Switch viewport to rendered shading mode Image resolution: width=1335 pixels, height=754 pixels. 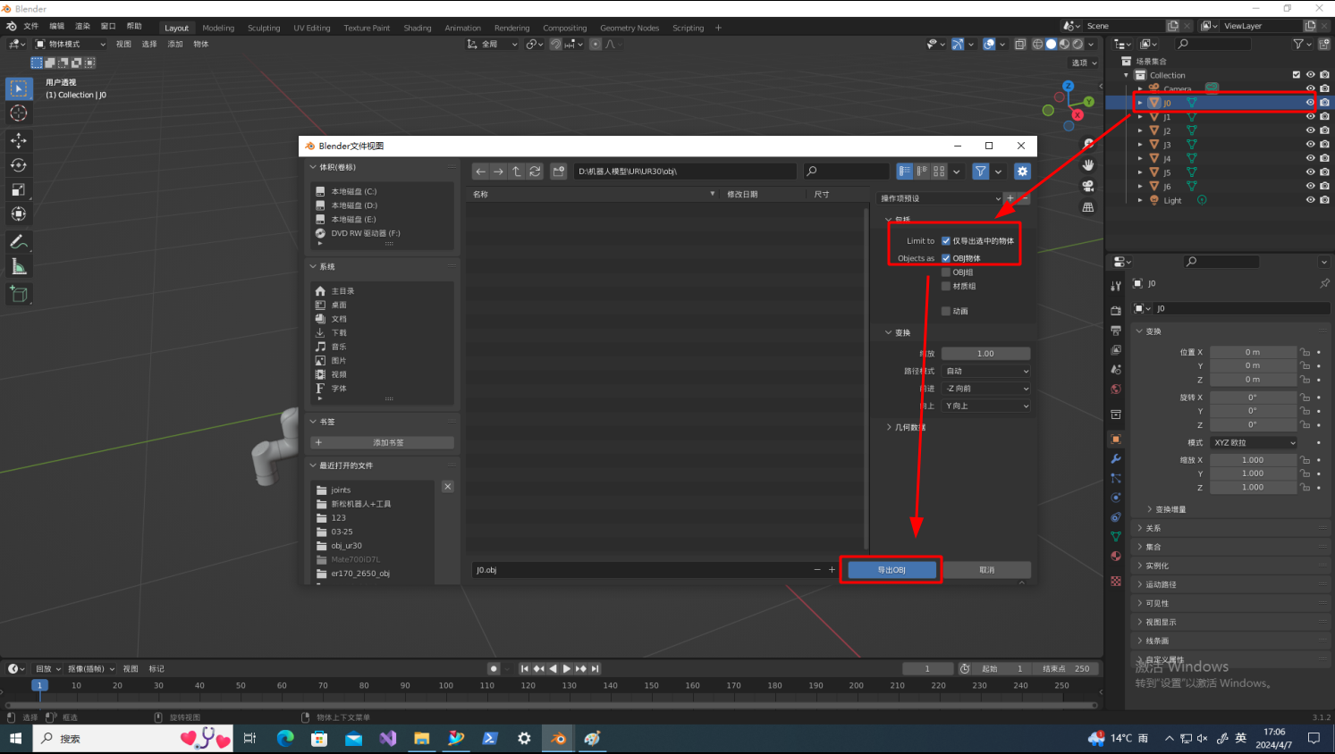tap(1078, 44)
